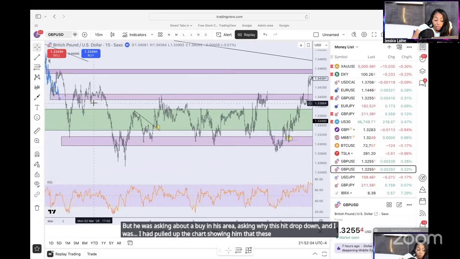Show the All date range
The image size is (460, 259).
point(119,243)
